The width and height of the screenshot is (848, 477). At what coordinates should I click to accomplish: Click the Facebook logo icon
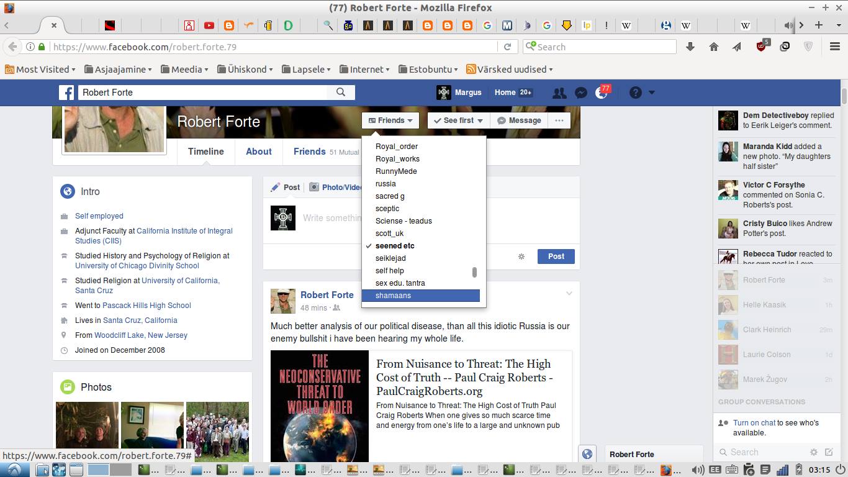(66, 93)
